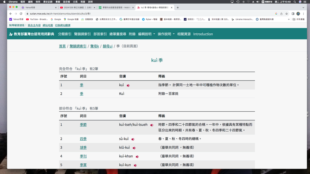Viewport: 310px width, 174px height.
Task: Go to 聲韻調索引 in navigation bar
Action: [x=82, y=34]
